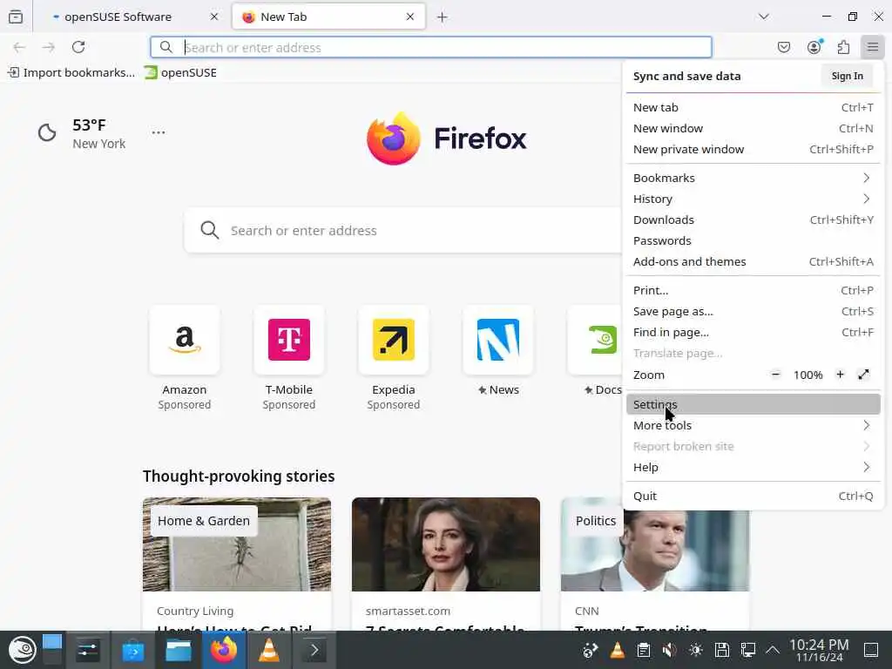Open Settings from the menu
Viewport: 892px width, 669px height.
click(753, 404)
